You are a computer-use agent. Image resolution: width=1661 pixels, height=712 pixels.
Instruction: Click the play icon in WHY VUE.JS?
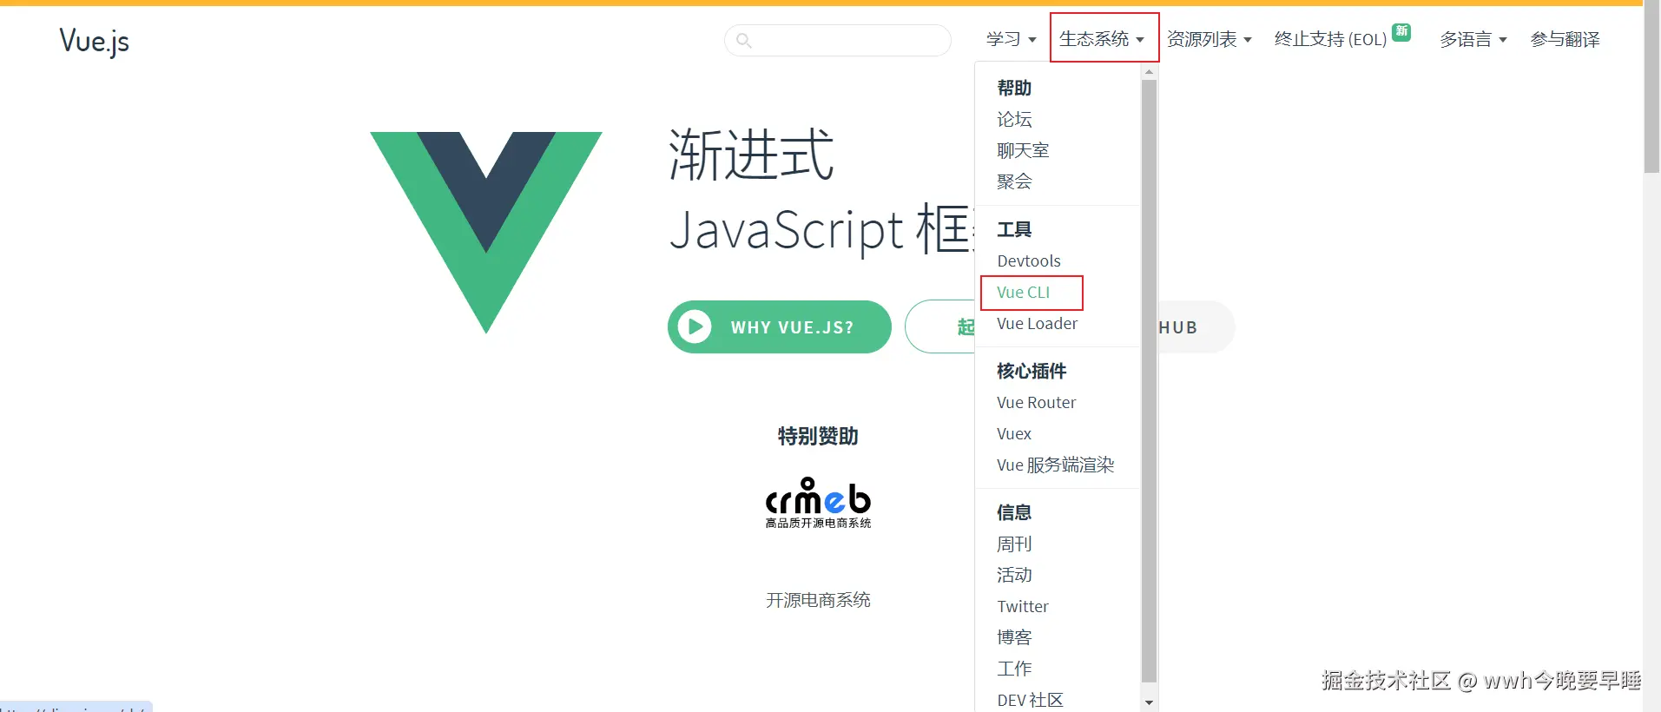coord(695,326)
